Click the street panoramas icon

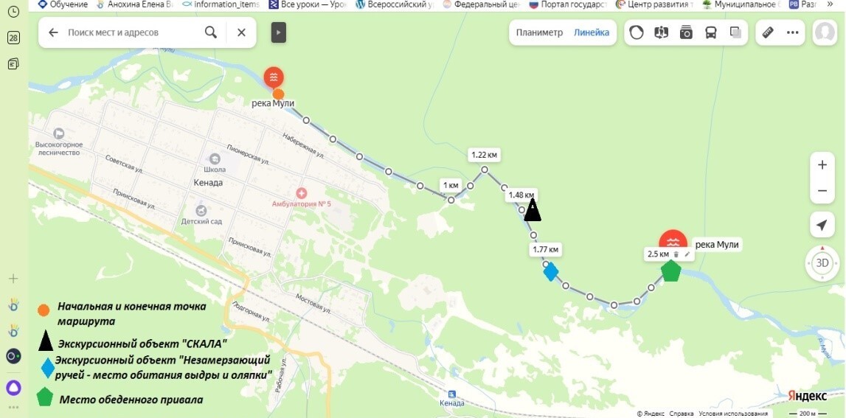[x=661, y=32]
